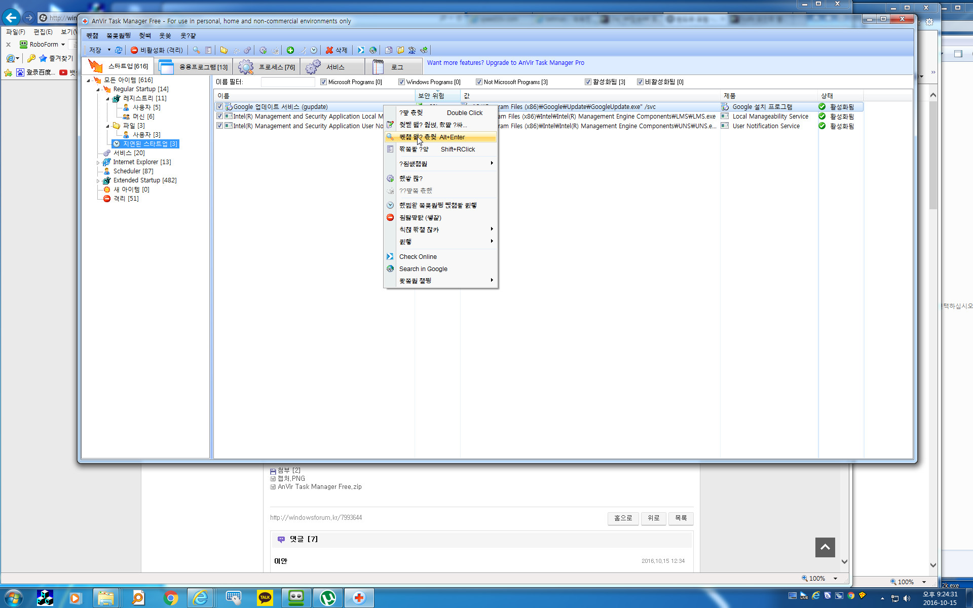Collapse the Regular Startup [14] tree node
This screenshot has width=973, height=608.
click(x=98, y=89)
